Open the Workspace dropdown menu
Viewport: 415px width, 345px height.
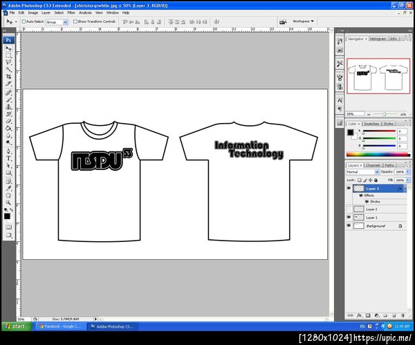303,21
